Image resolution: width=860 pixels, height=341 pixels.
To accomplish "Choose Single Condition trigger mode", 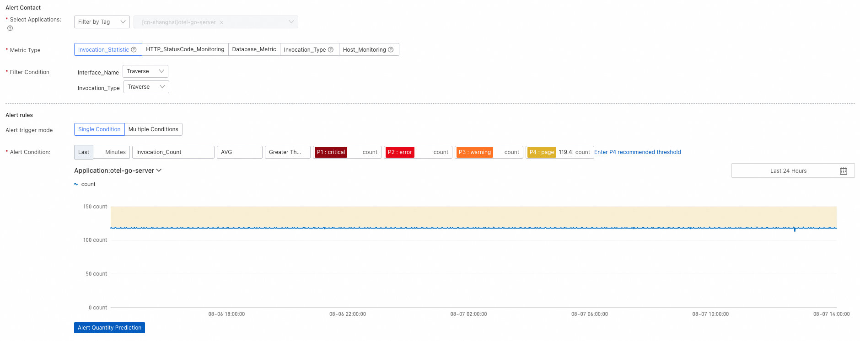I will pyautogui.click(x=99, y=129).
